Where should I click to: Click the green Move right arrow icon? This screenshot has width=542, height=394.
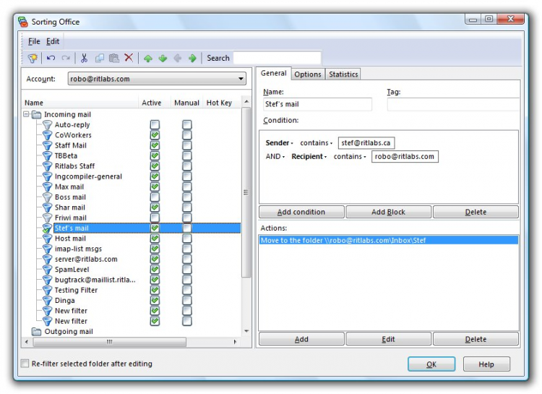[192, 58]
